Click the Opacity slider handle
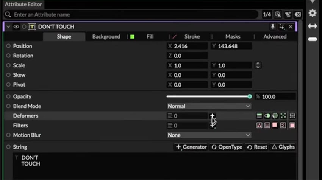Image resolution: width=322 pixels, height=180 pixels. [250, 96]
